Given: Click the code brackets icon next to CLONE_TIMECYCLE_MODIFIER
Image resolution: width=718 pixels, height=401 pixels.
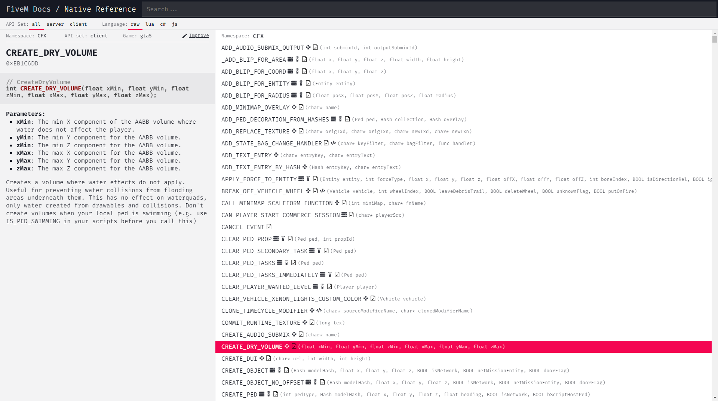Looking at the screenshot, I should [319, 311].
